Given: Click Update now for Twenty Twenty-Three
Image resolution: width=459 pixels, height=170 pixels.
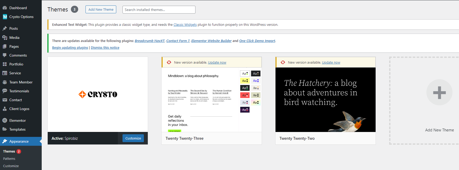Looking at the screenshot, I should click(217, 63).
